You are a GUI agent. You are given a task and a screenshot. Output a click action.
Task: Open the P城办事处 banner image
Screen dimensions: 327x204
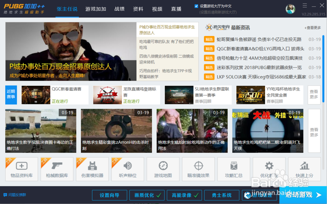[71, 51]
